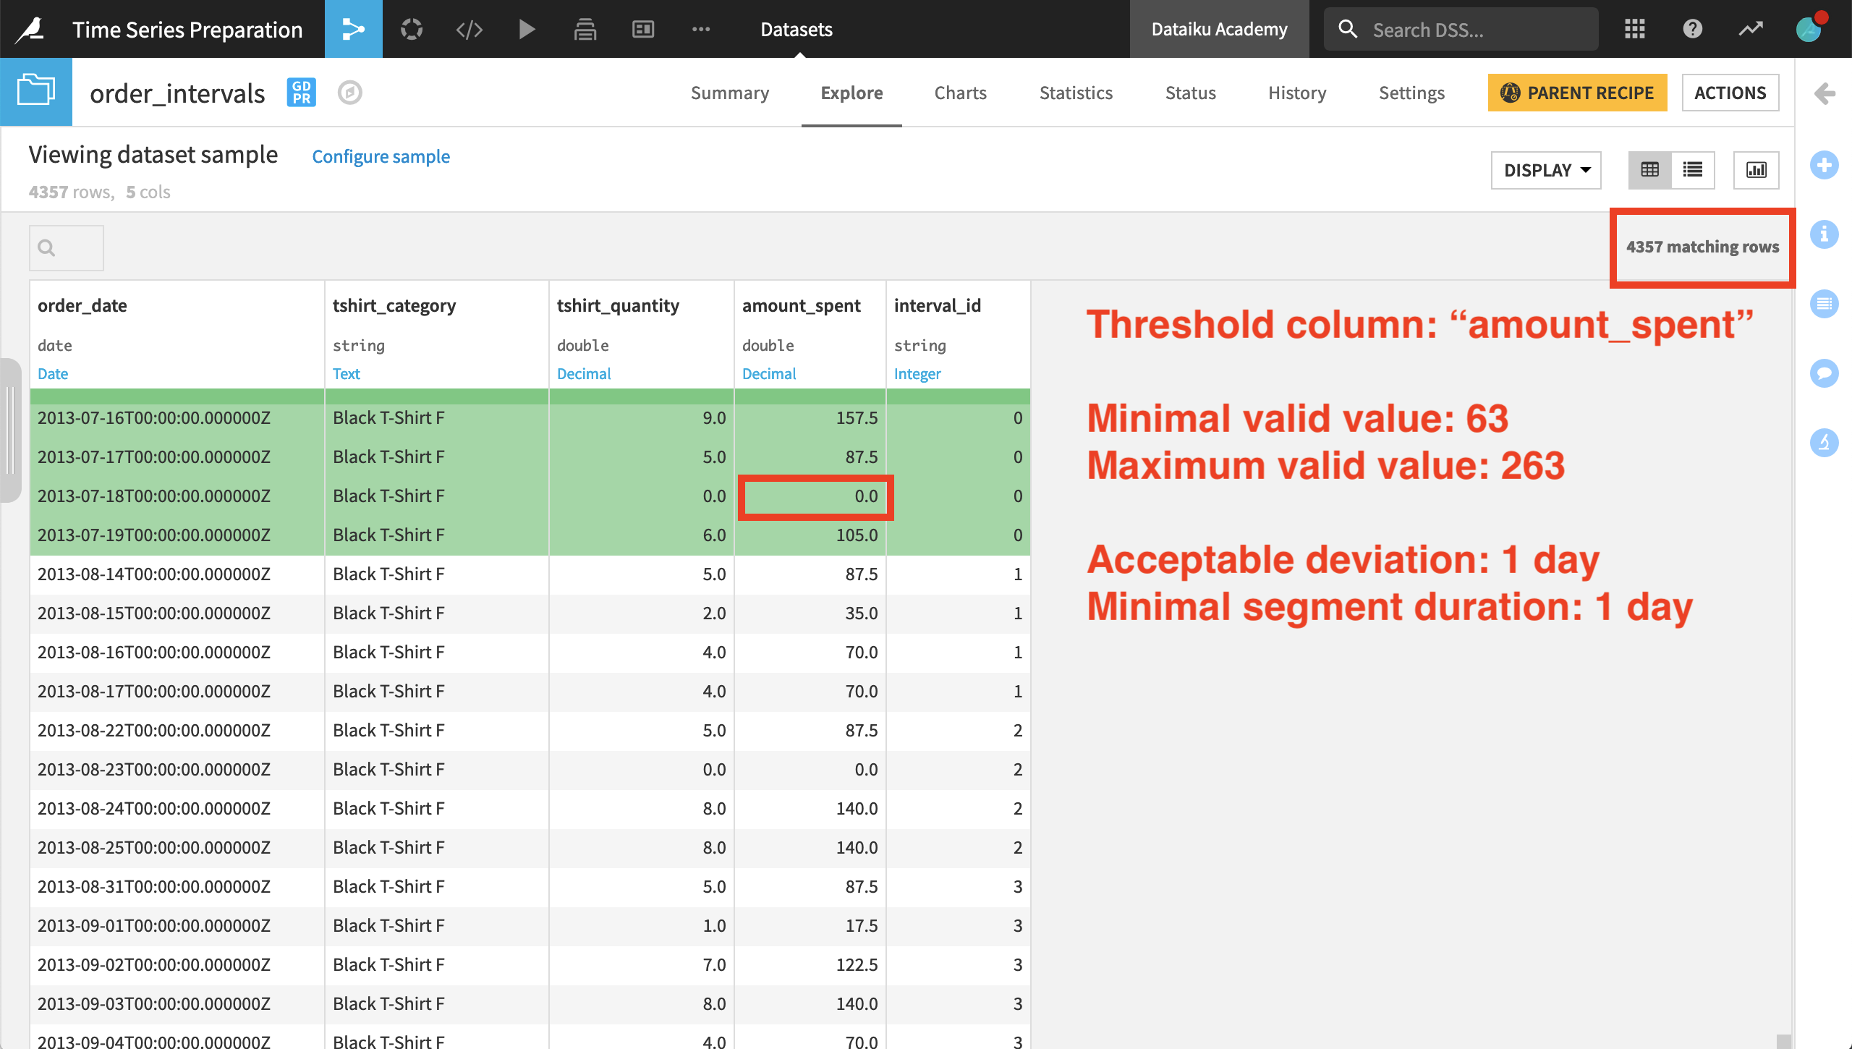Switch to list view mode
This screenshot has width=1852, height=1049.
[x=1693, y=170]
